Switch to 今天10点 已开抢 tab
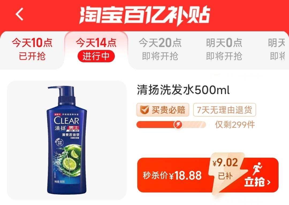Image resolution: width=289 pixels, height=205 pixels. pos(32,49)
